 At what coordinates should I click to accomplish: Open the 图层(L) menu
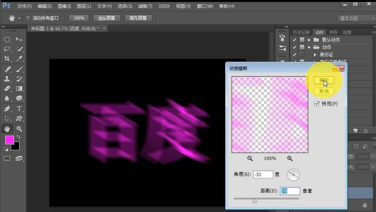[x=84, y=6]
